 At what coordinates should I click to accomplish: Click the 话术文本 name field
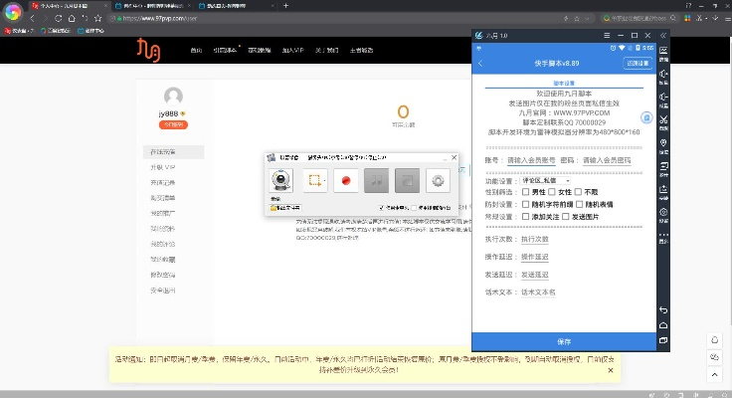(538, 292)
